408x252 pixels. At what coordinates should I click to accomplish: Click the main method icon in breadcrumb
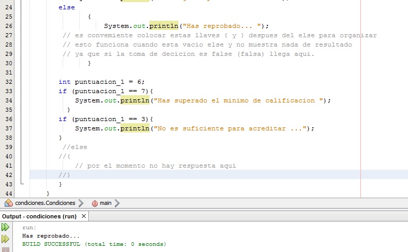(x=95, y=203)
